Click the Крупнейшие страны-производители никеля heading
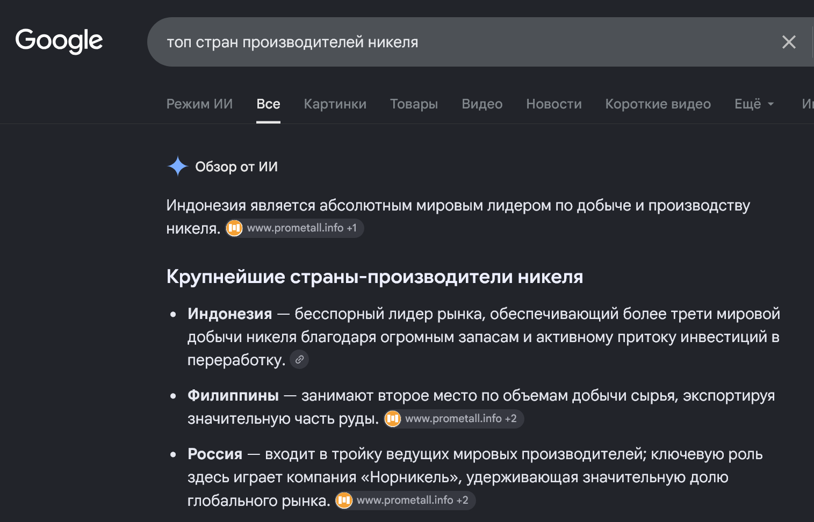 click(374, 277)
